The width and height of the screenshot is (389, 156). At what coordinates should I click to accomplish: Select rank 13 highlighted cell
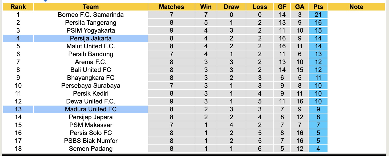click(18, 109)
